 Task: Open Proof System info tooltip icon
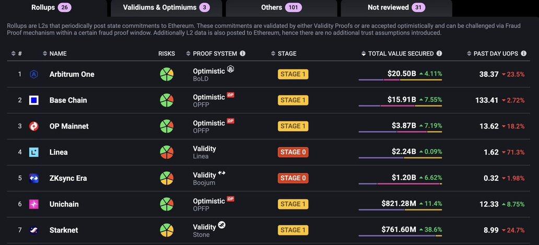pyautogui.click(x=242, y=53)
